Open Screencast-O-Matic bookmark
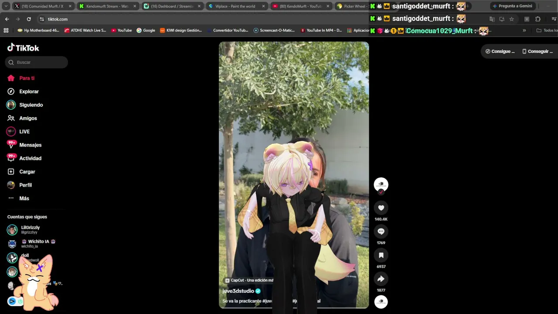Screen dimensions: 558x314 [274, 31]
